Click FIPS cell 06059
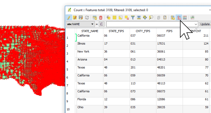 click(169, 77)
